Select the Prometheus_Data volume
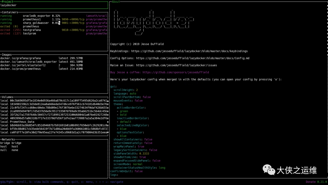The height and width of the screenshot is (185, 328). pos(17,122)
